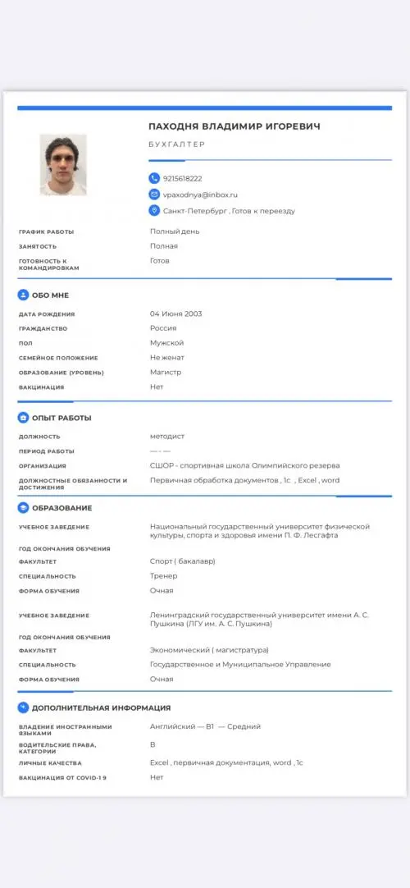410x888 pixels.
Task: Click the value Полная
Action: point(164,245)
